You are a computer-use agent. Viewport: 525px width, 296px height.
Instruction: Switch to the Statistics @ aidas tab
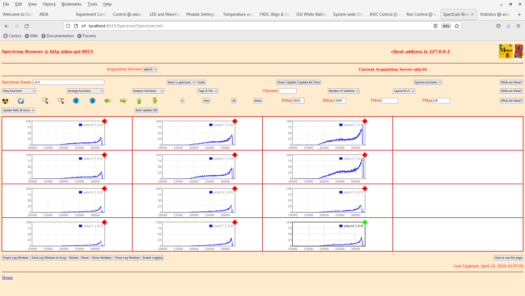[x=495, y=14]
